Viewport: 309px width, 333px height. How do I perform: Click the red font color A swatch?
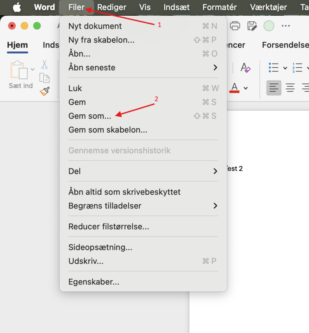click(234, 87)
